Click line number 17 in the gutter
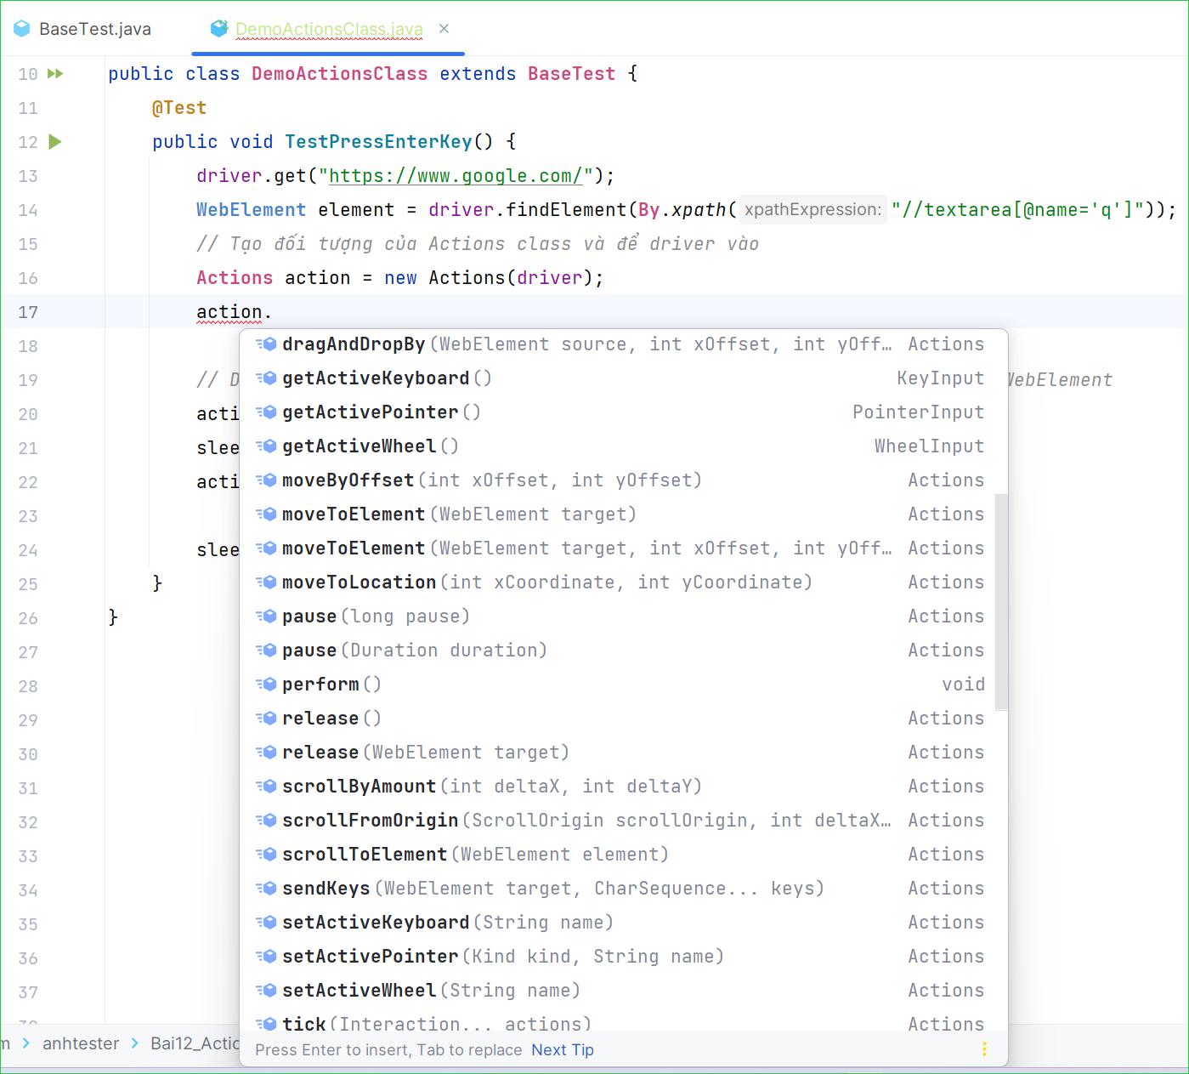 28,312
